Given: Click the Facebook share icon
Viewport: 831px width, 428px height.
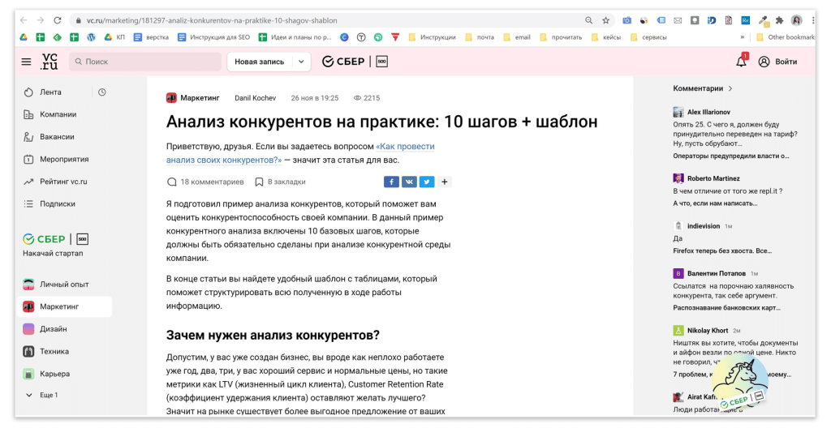Looking at the screenshot, I should pyautogui.click(x=391, y=182).
